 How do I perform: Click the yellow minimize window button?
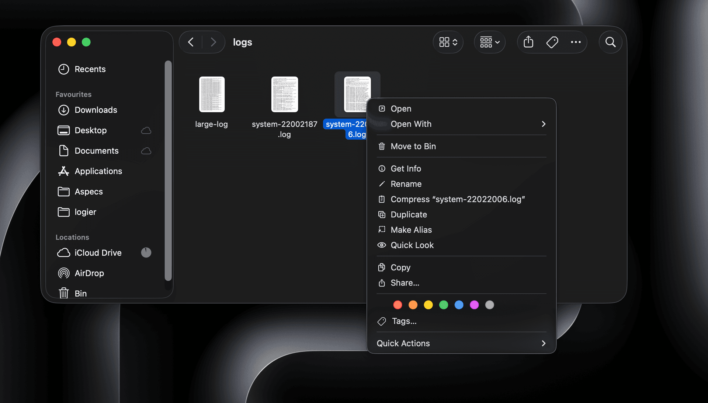72,42
